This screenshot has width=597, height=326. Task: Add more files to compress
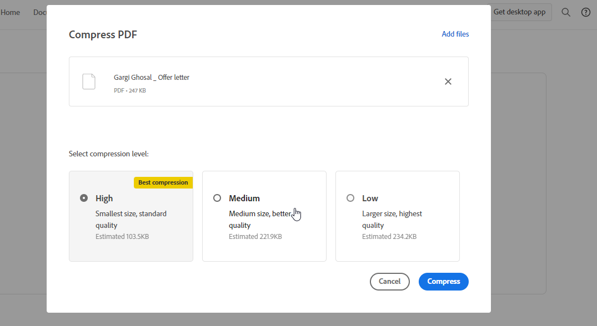(455, 34)
